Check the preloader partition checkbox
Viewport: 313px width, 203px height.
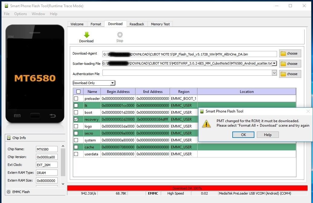76,98
